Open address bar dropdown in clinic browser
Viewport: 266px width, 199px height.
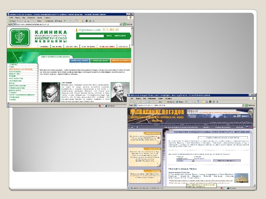tap(120, 24)
